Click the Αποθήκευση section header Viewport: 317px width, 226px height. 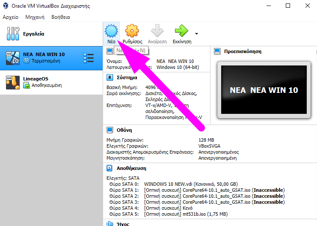click(131, 168)
